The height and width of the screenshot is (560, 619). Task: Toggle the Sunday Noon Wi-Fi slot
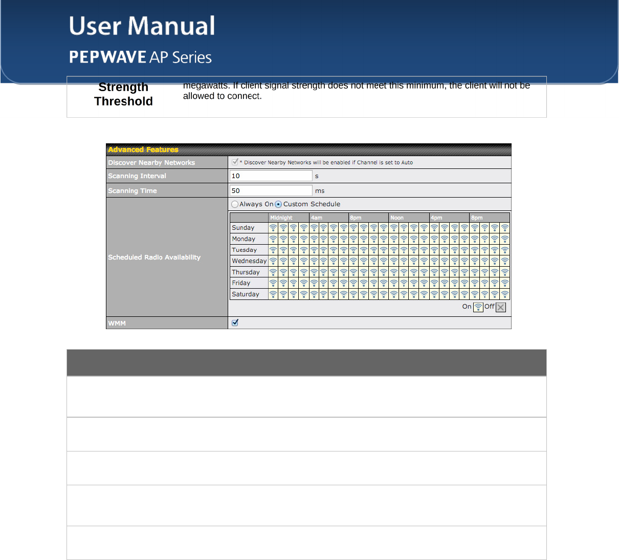tap(394, 228)
